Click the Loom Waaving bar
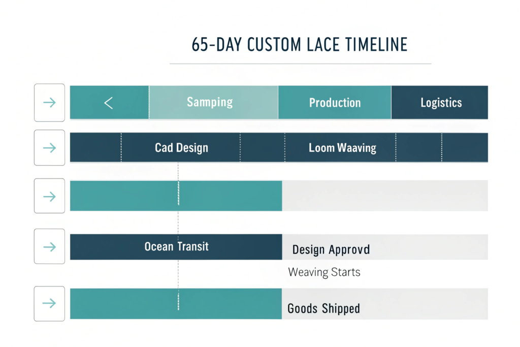The width and height of the screenshot is (520, 347). pos(342,148)
